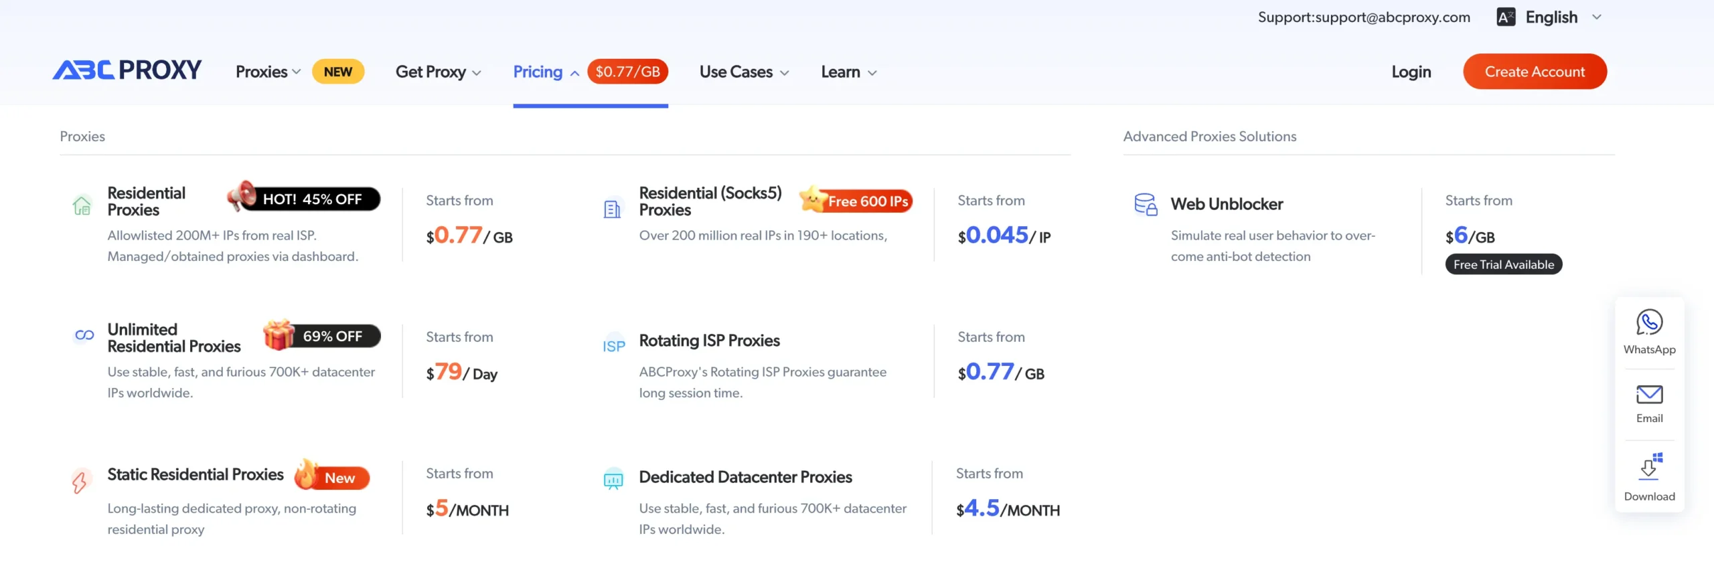Open Dedicated Datacenter Proxies title
This screenshot has height=568, width=1714.
coord(745,477)
